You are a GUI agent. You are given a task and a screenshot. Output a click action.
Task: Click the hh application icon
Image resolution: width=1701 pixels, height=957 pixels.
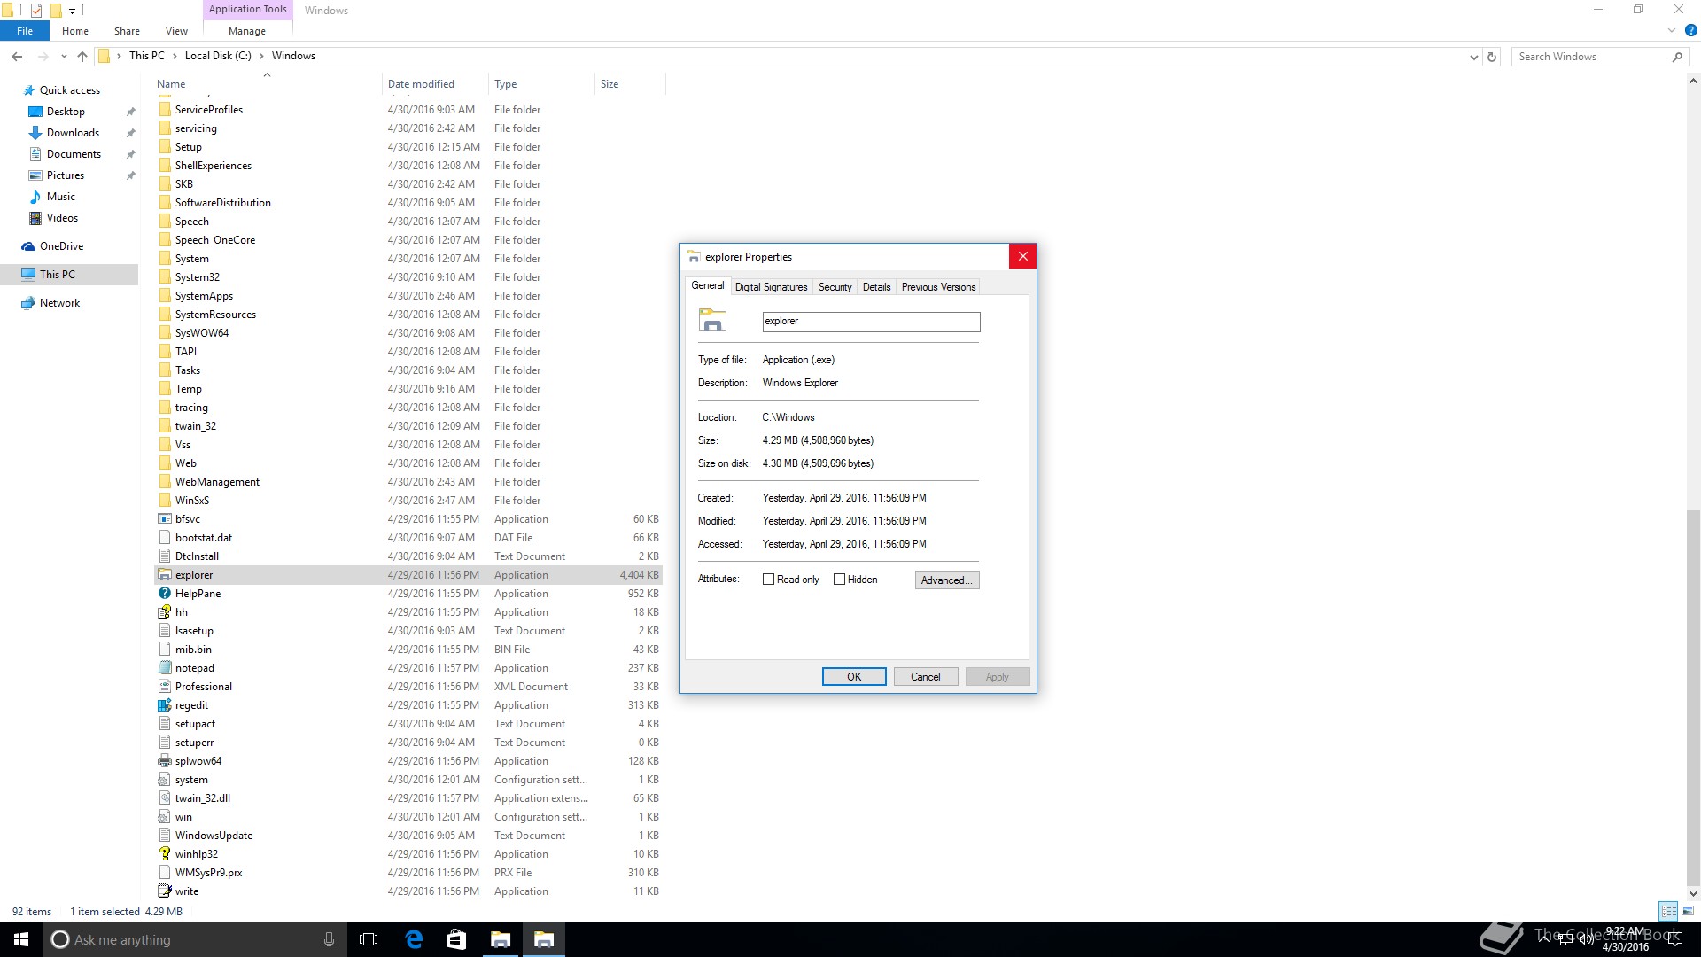tap(164, 612)
